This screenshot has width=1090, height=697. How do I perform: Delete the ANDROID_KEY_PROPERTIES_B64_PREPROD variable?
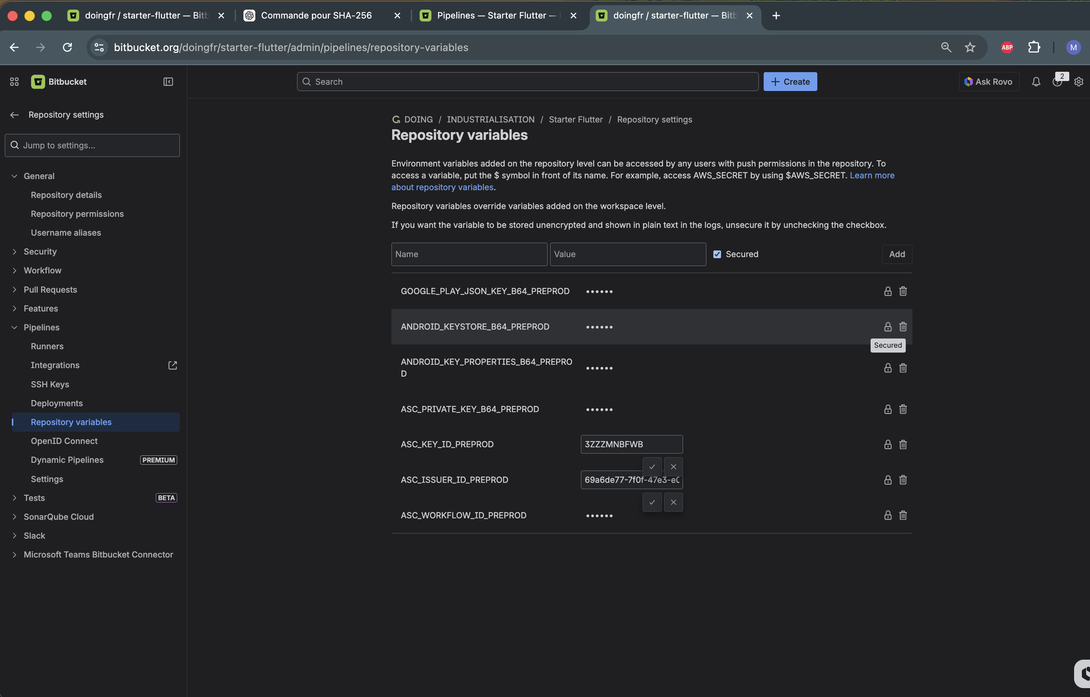[903, 368]
